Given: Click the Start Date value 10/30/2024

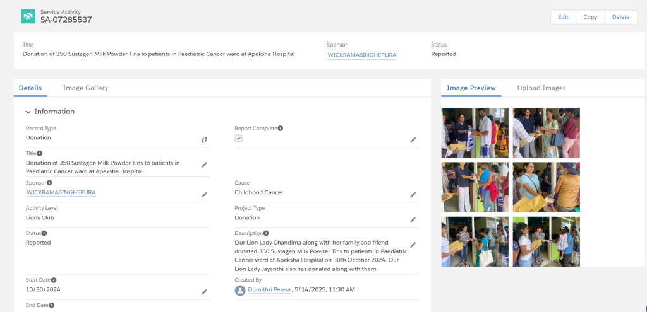Looking at the screenshot, I should coord(43,289).
